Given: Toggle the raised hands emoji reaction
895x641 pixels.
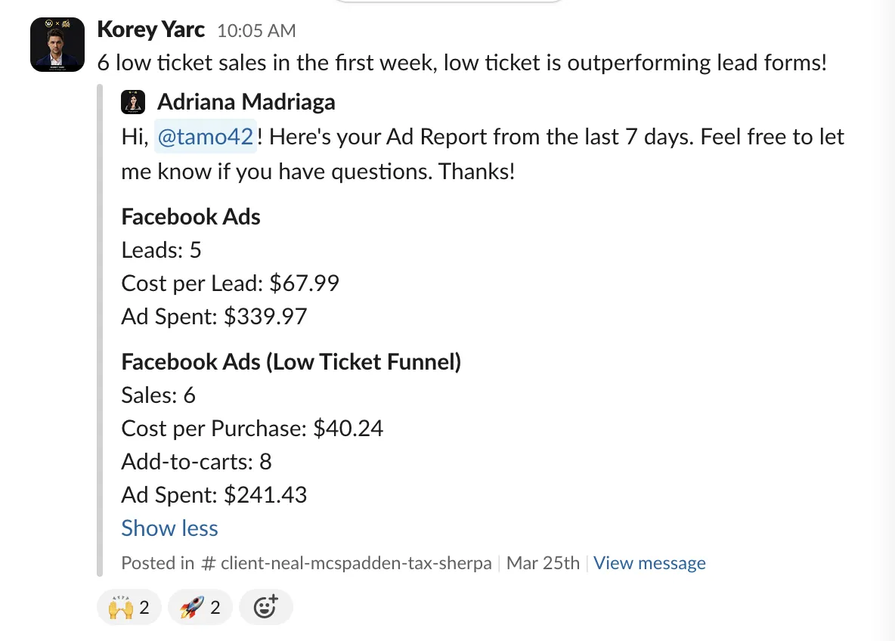Looking at the screenshot, I should pyautogui.click(x=129, y=607).
